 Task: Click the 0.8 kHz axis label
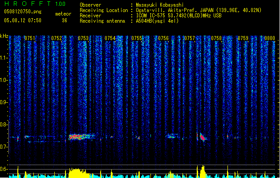click(3, 125)
